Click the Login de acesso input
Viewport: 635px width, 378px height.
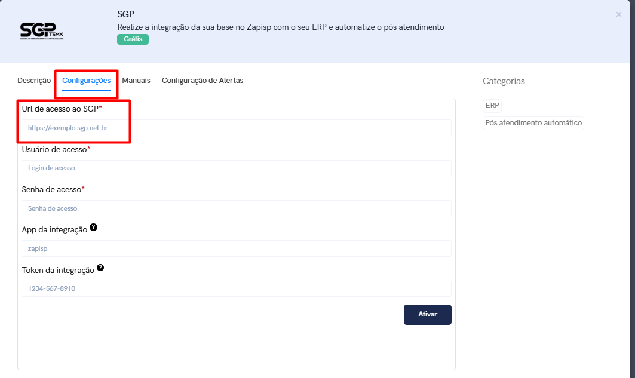(x=236, y=168)
